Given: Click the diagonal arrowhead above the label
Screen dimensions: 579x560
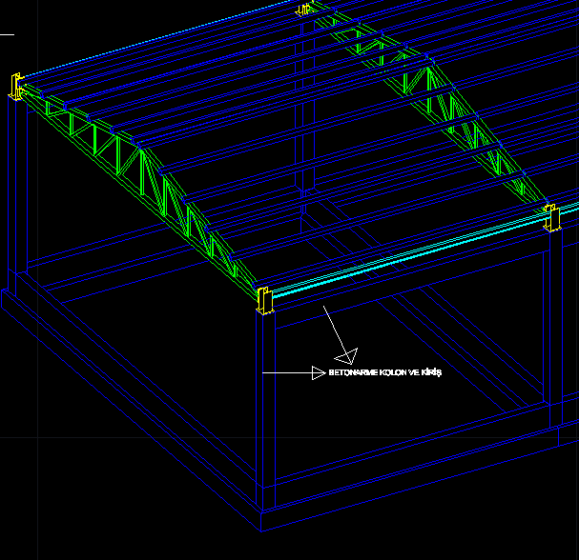Looking at the screenshot, I should tap(345, 356).
